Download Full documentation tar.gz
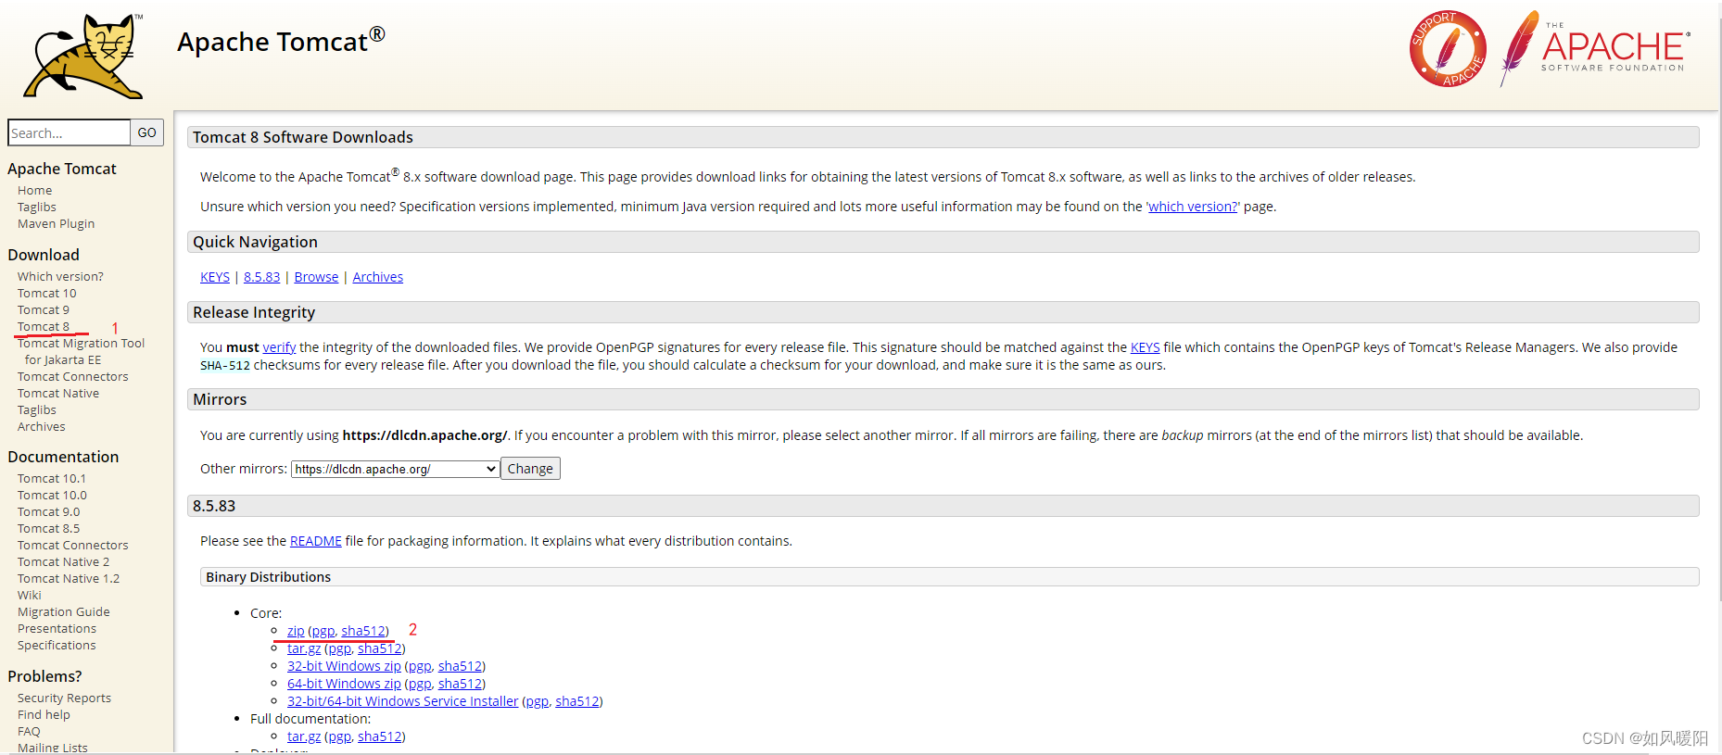This screenshot has height=755, width=1722. point(304,736)
